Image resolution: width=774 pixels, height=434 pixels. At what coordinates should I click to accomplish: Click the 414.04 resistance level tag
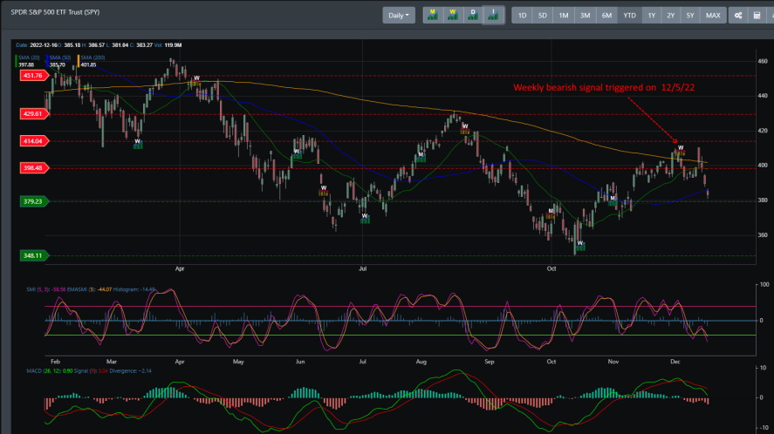[34, 141]
